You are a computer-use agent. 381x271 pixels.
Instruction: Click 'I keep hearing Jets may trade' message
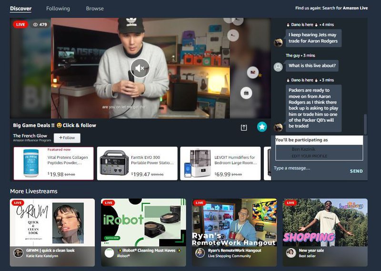[313, 38]
